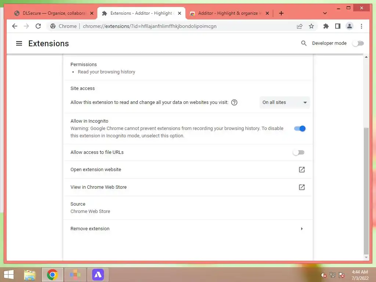Click the Chrome site info icon in address bar
376x282 pixels.
(x=53, y=26)
